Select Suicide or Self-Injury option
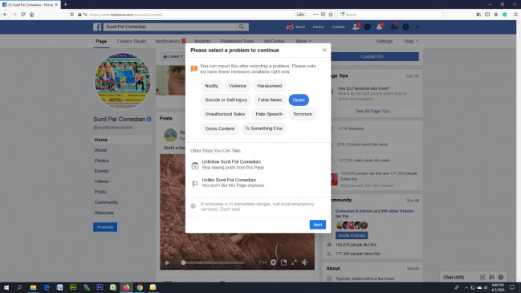 point(226,100)
